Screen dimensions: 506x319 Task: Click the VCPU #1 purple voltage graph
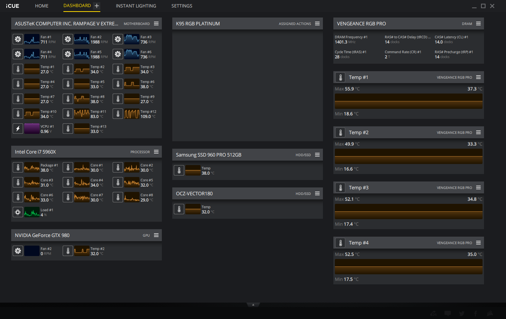[x=32, y=129]
